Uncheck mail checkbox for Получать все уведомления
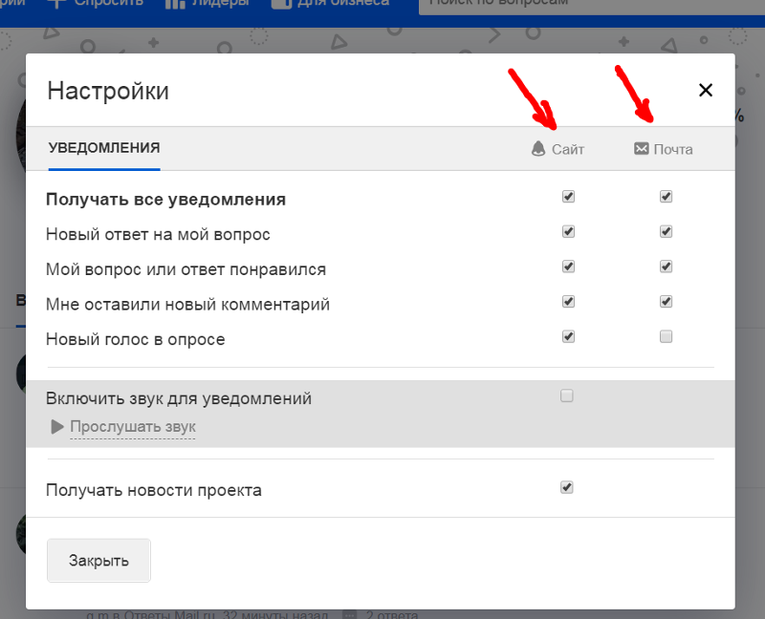 666,197
